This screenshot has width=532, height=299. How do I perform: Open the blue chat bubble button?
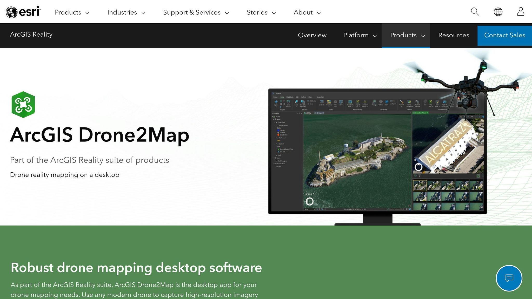(x=509, y=278)
